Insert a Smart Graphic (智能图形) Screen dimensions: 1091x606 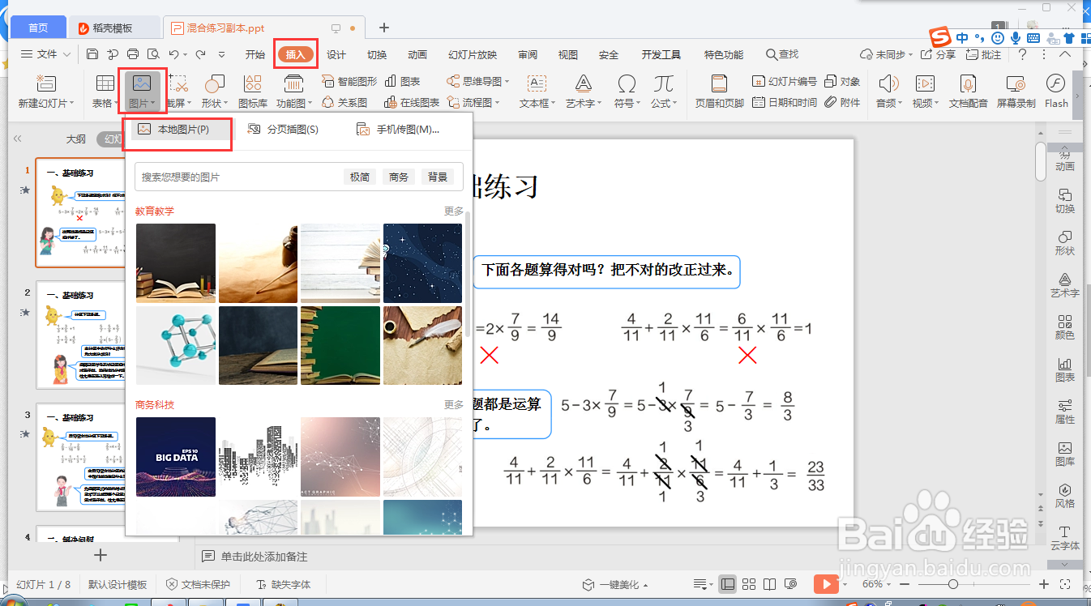pyautogui.click(x=349, y=81)
